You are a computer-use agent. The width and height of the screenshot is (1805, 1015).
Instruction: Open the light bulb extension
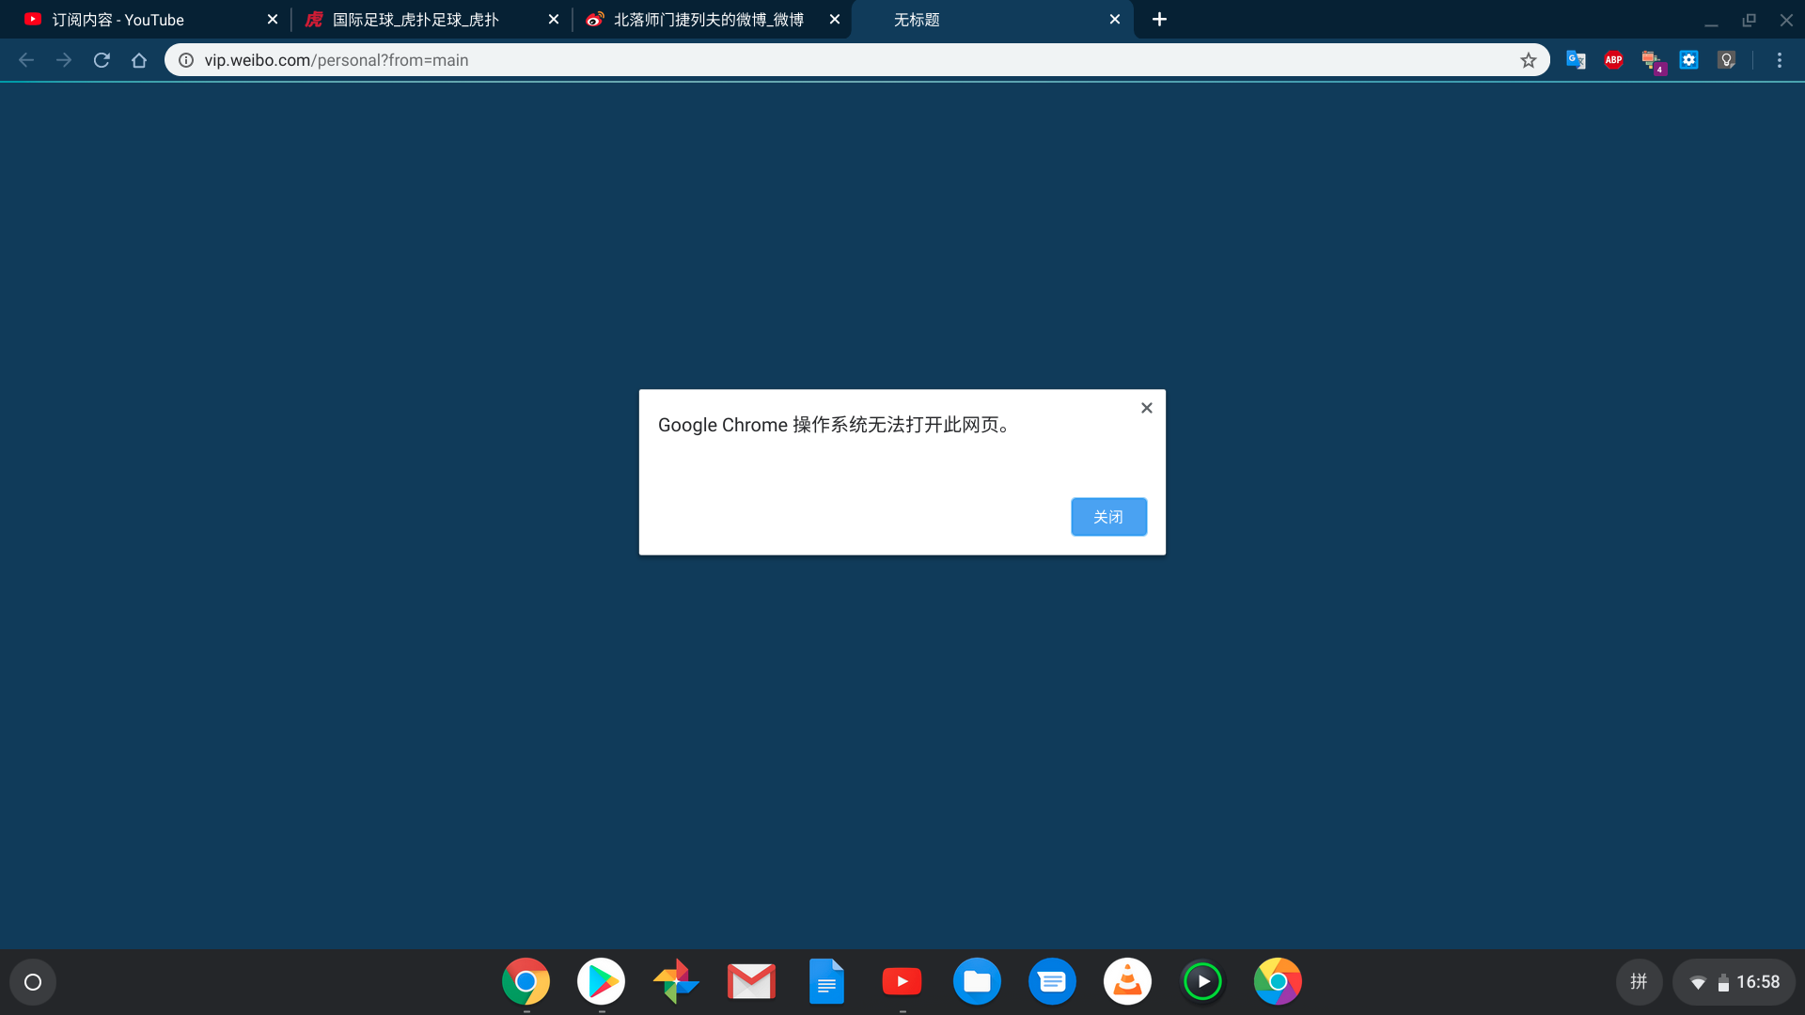click(x=1726, y=60)
